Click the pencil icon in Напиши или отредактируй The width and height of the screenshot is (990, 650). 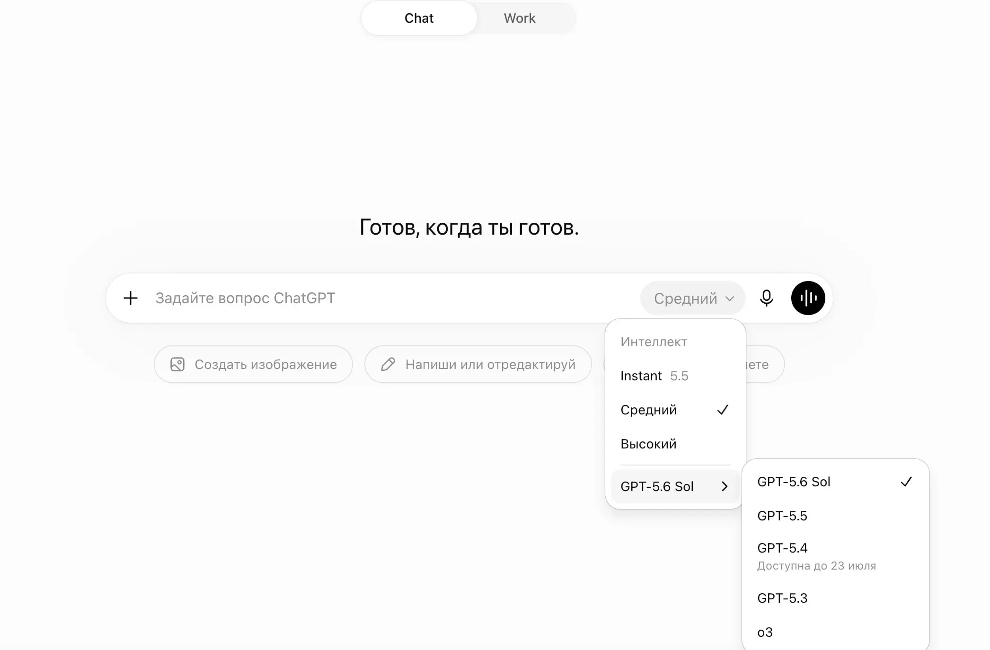pyautogui.click(x=388, y=364)
